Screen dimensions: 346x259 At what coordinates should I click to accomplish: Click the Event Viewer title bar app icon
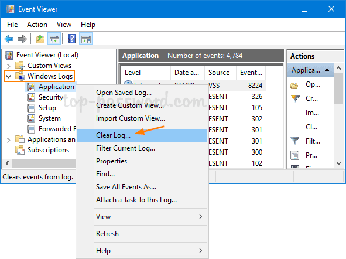[x=11, y=9]
